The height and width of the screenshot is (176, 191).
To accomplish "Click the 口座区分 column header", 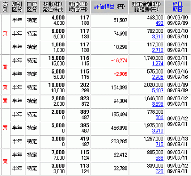I will point(32,7).
